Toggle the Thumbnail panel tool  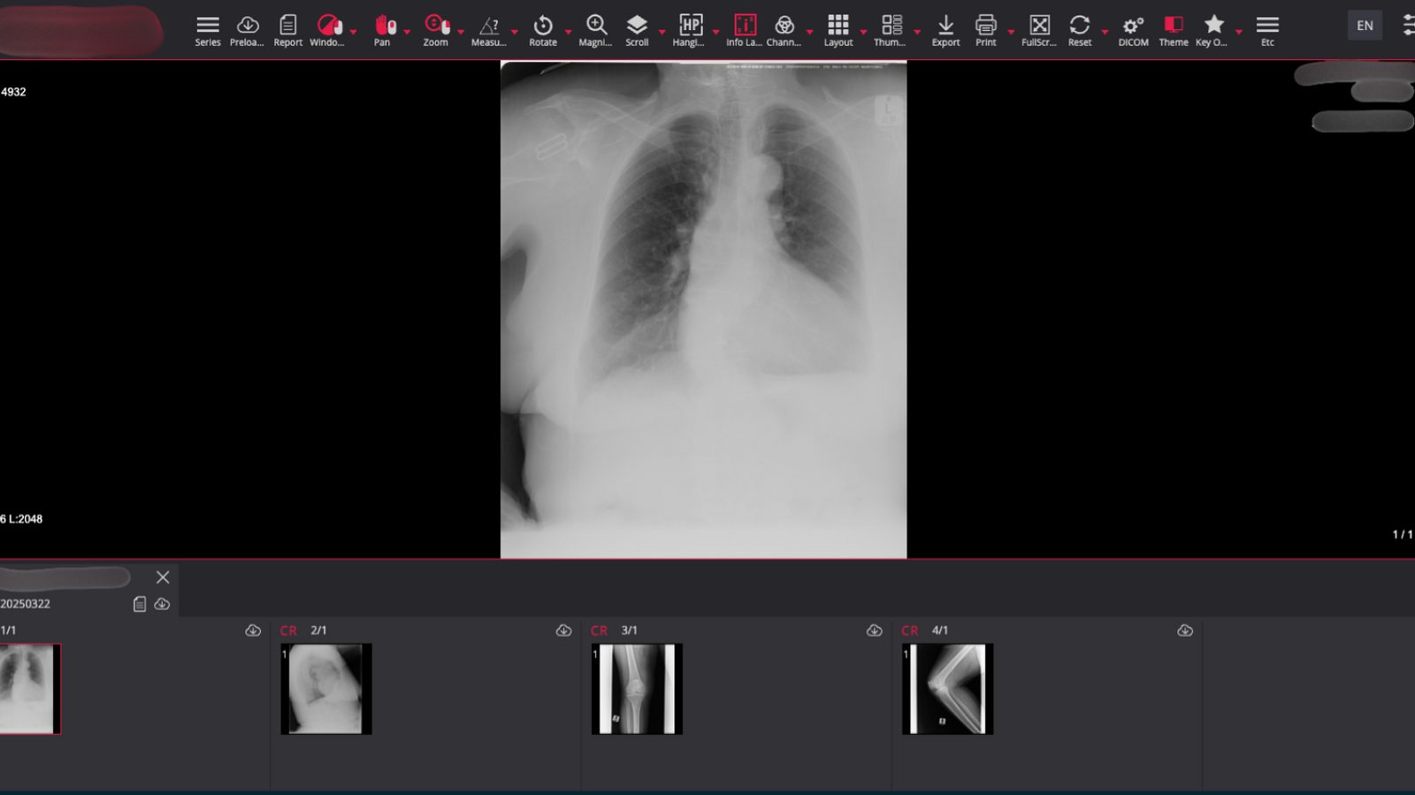(891, 30)
